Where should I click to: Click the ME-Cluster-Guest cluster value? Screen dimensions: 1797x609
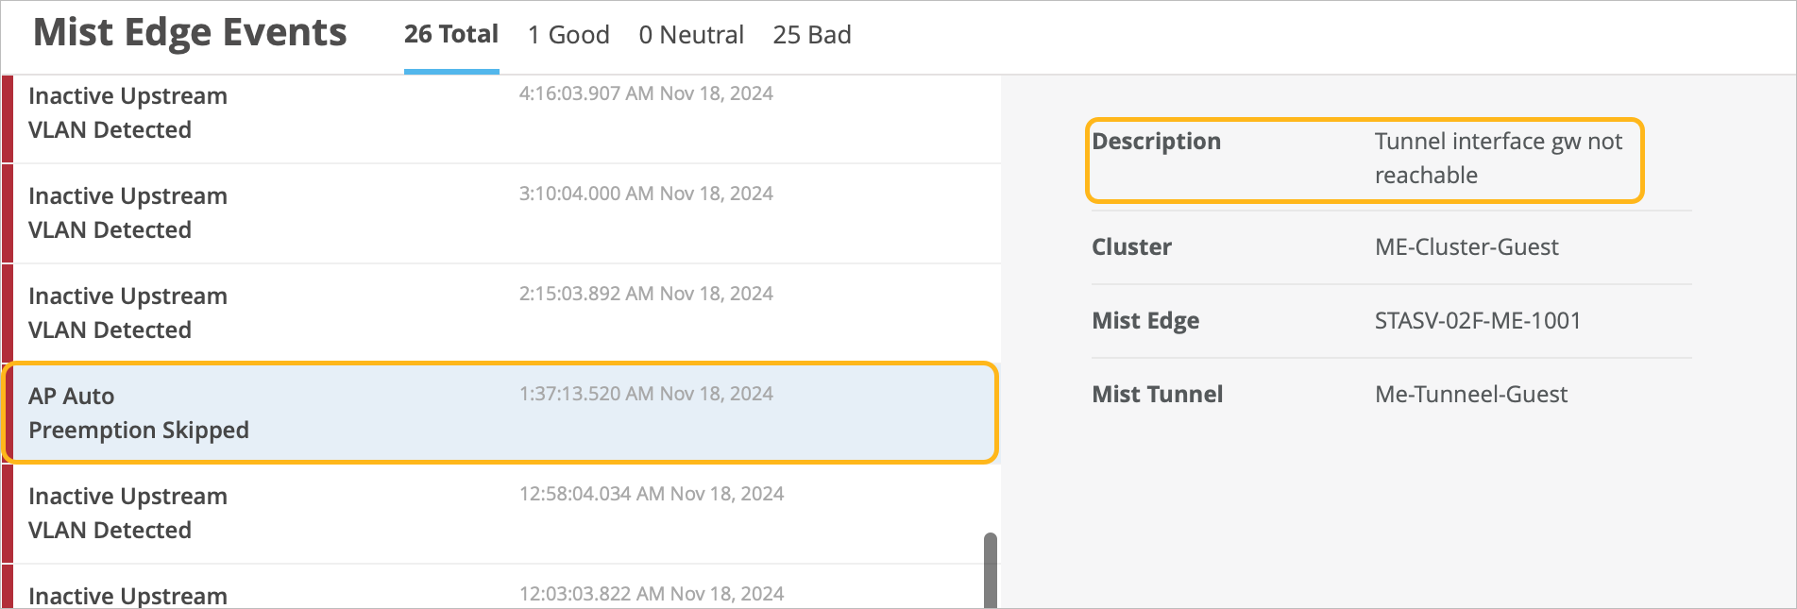point(1466,247)
